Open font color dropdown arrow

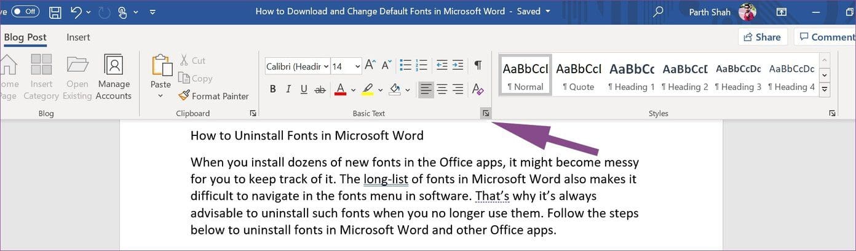[x=353, y=90]
